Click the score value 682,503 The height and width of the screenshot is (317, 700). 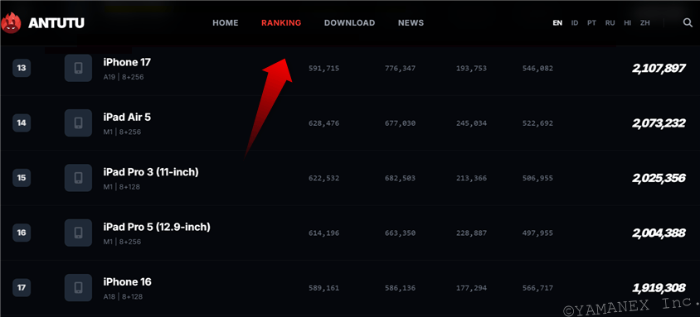click(x=400, y=178)
